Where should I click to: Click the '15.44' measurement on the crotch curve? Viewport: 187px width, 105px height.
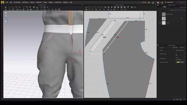point(146,52)
